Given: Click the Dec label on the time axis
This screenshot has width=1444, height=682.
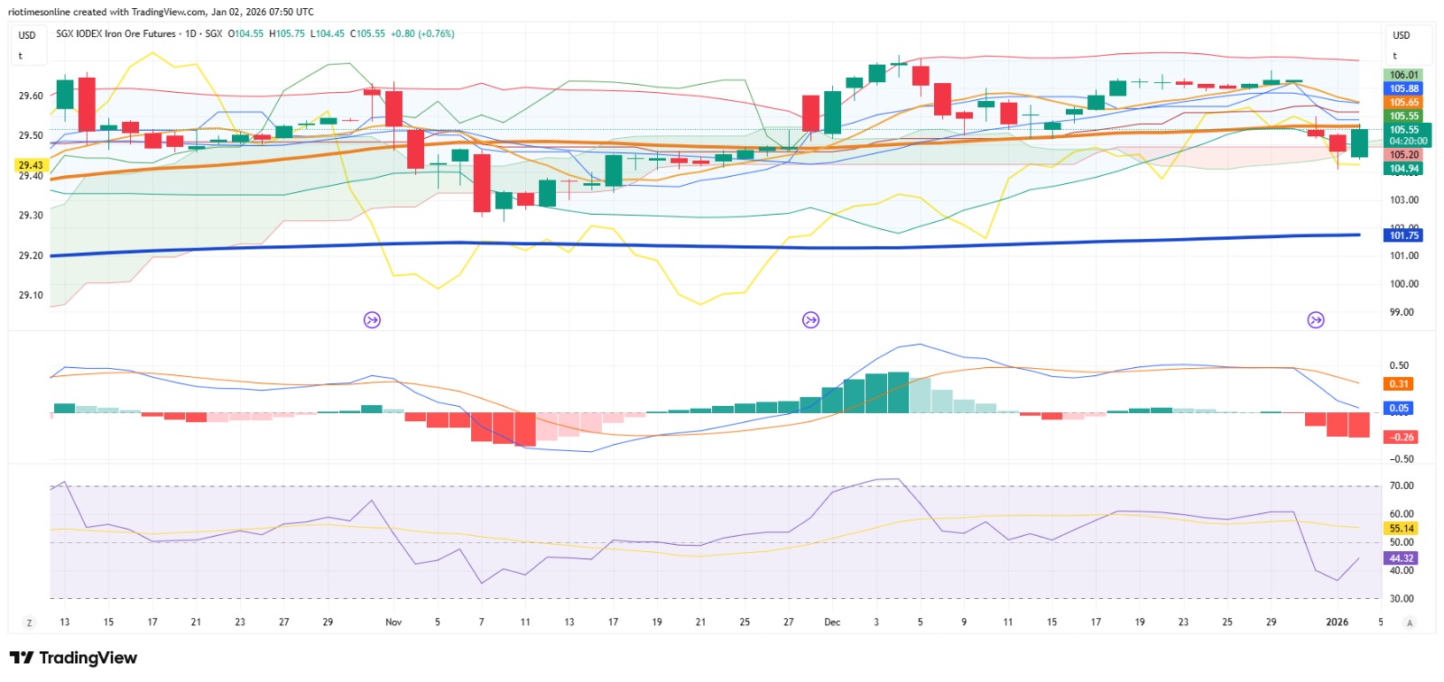Looking at the screenshot, I should pos(832,622).
